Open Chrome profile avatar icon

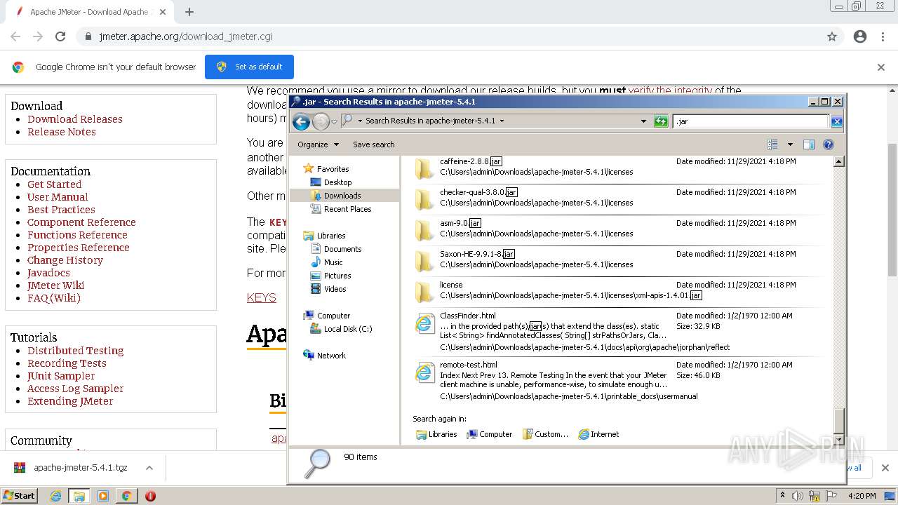coord(860,36)
